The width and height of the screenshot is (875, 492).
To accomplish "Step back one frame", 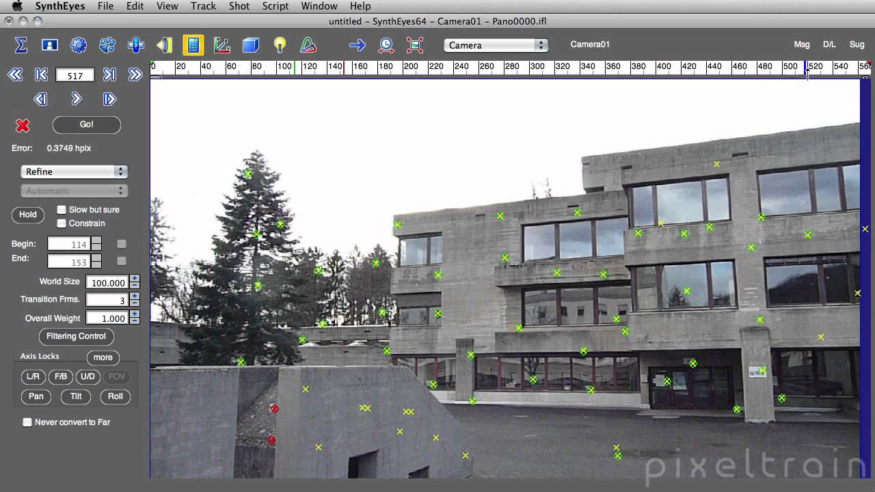I will click(40, 99).
